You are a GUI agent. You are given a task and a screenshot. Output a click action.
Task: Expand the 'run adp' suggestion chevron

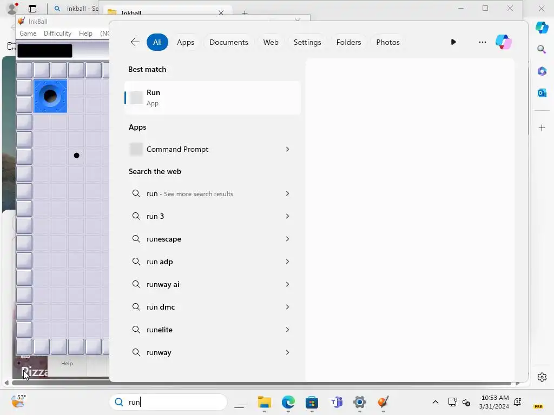coord(287,262)
